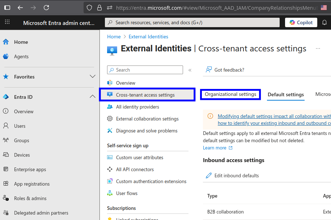Open the browser sidebar panel icon

tap(7, 8)
